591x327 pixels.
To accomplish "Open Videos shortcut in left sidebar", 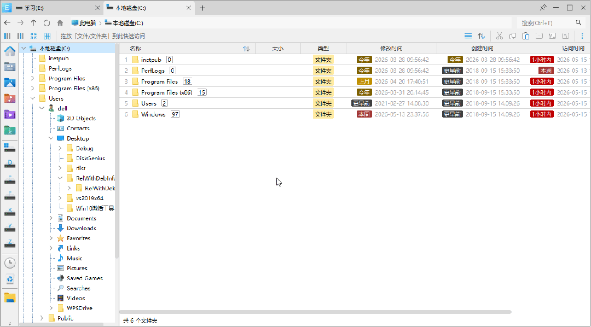I will click(10, 114).
